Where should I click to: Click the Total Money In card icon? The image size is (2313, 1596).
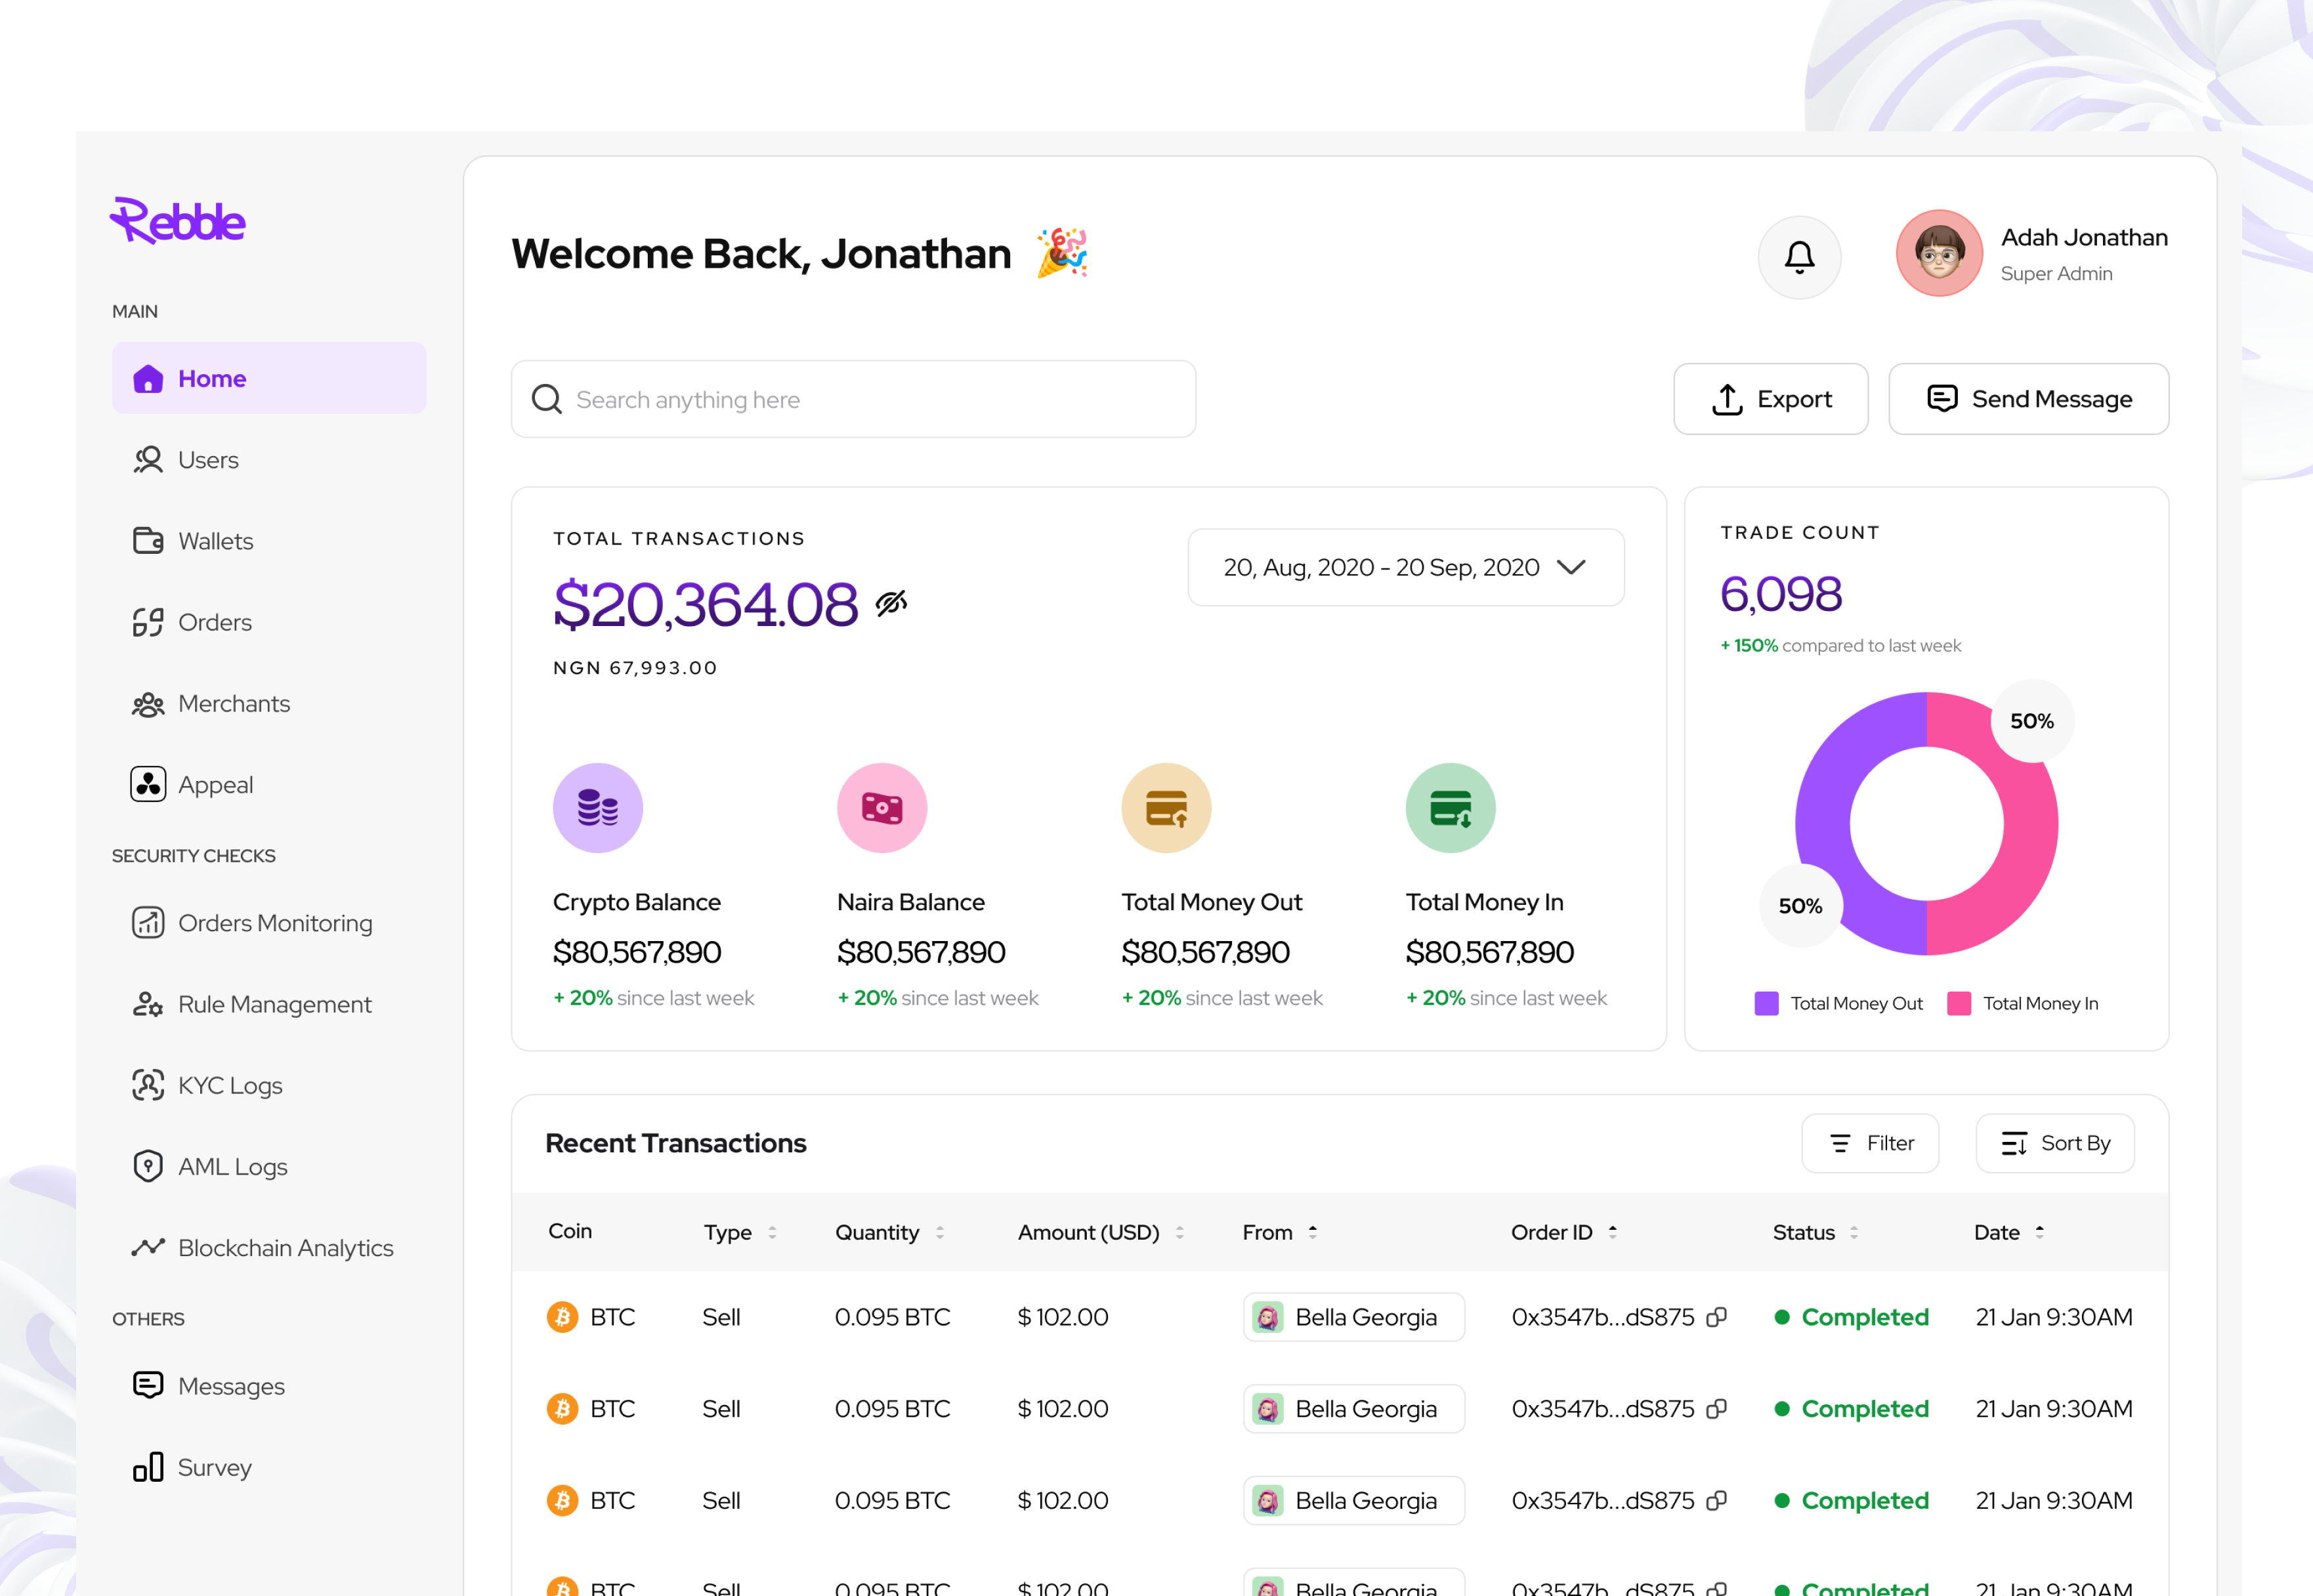click(1450, 808)
